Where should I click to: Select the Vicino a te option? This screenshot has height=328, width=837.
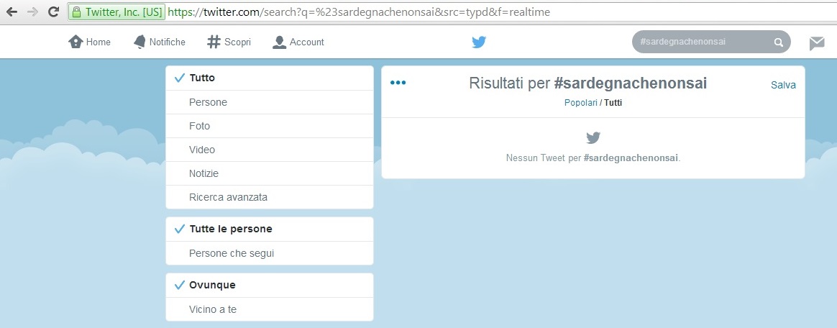pos(270,309)
